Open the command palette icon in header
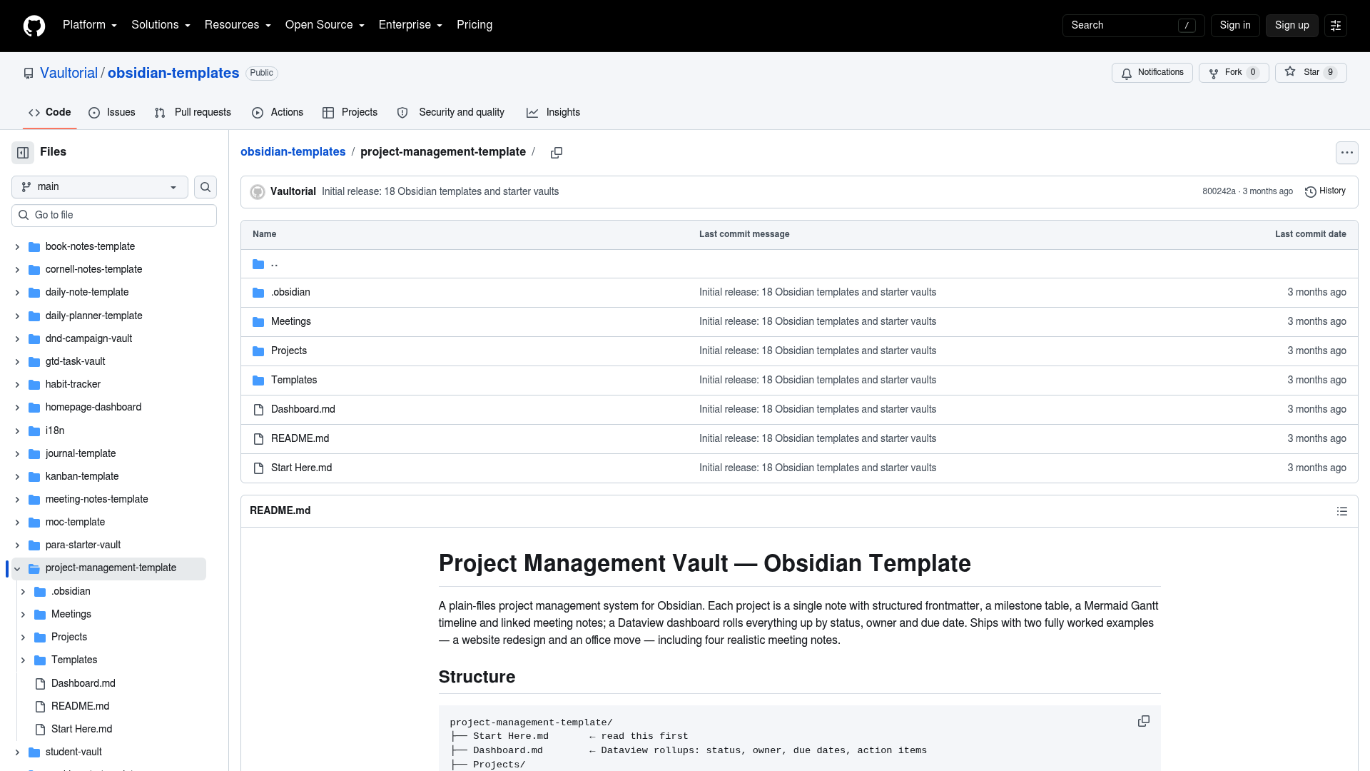The width and height of the screenshot is (1370, 771). (x=1336, y=26)
